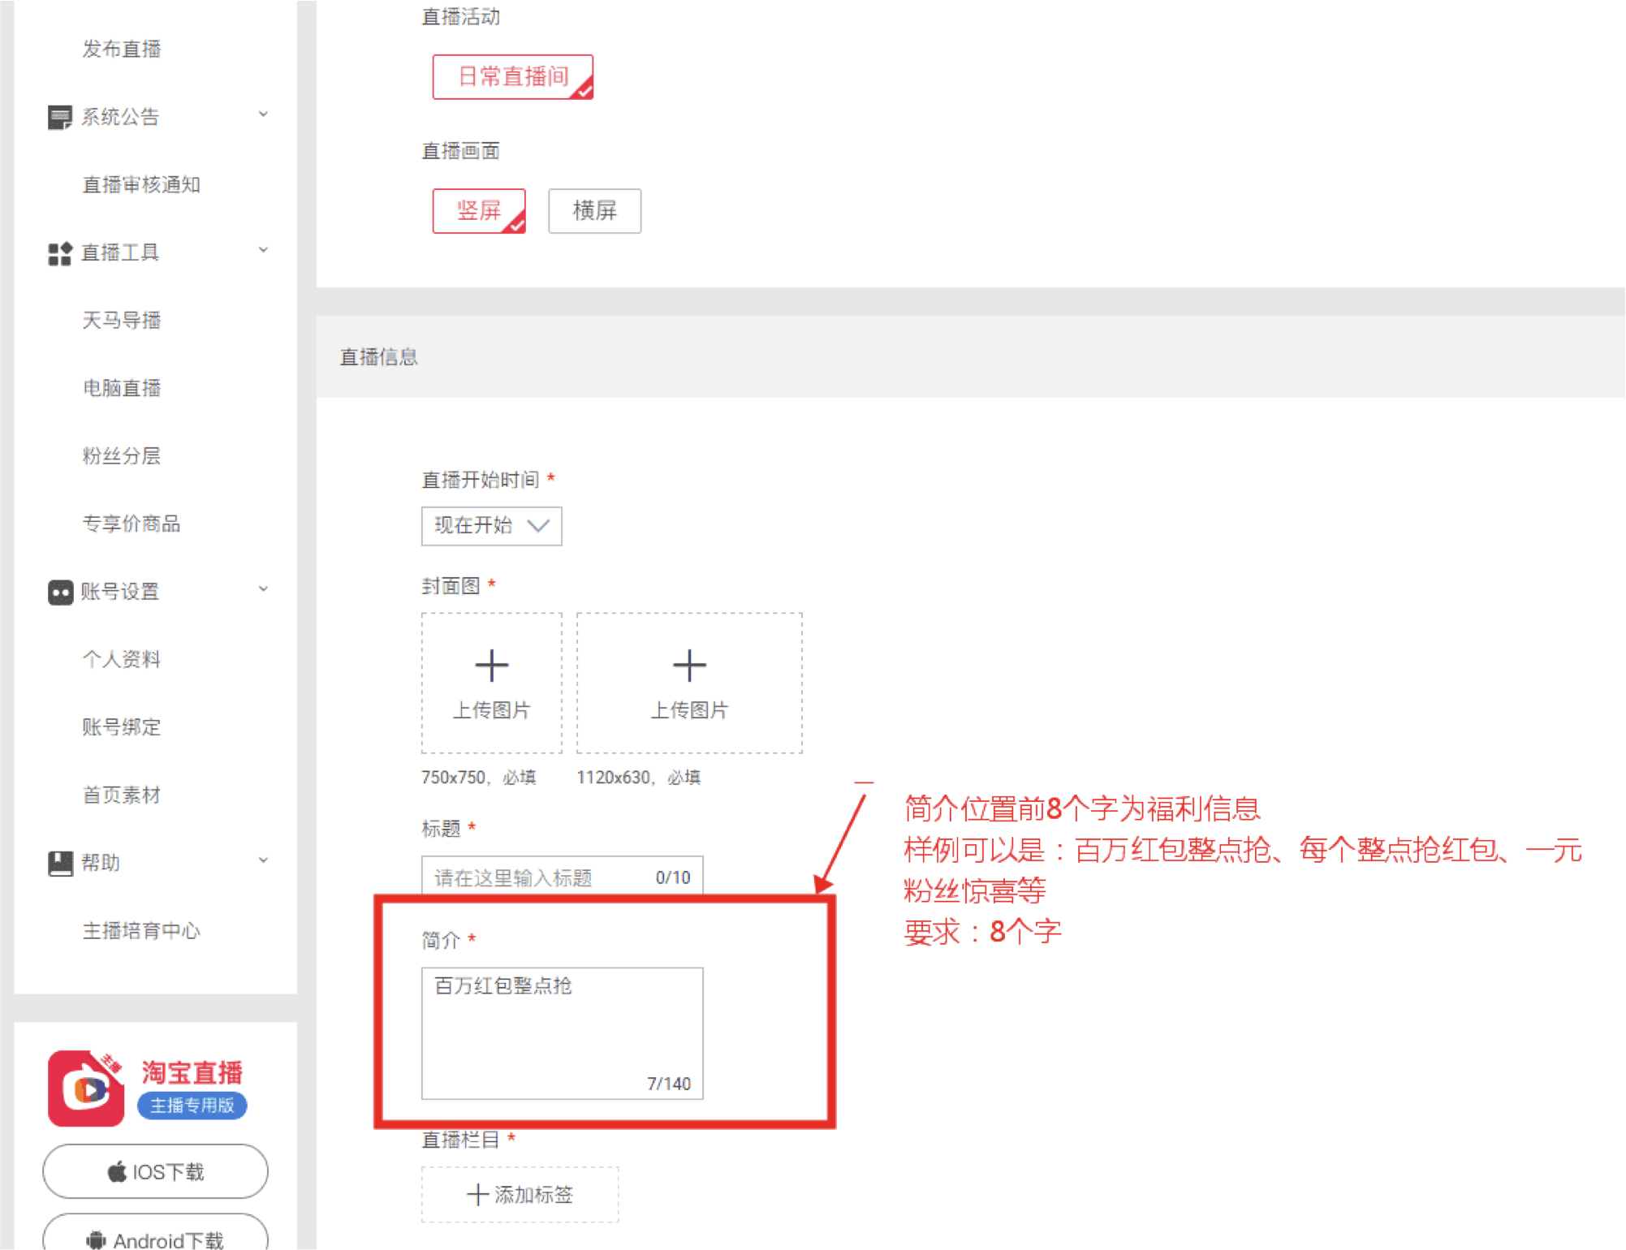1626x1250 pixels.
Task: Click the IOS下载 button
Action: pos(155,1171)
